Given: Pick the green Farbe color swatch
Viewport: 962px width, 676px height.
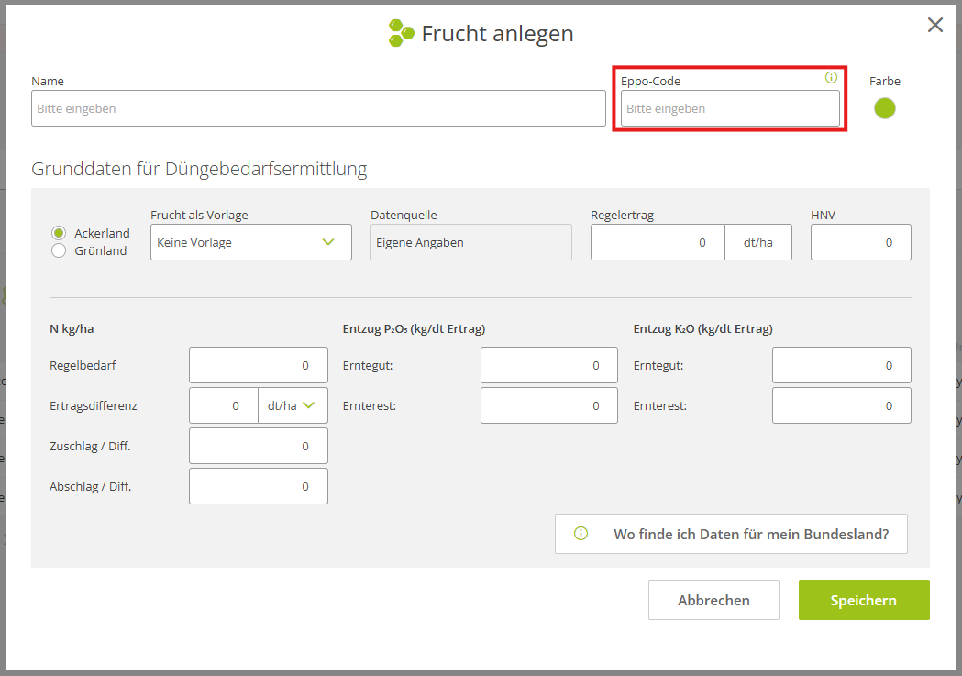Looking at the screenshot, I should tap(884, 108).
